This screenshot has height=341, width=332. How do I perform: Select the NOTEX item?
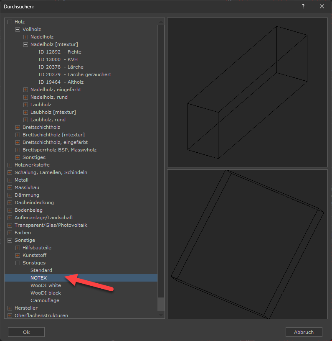pos(39,278)
